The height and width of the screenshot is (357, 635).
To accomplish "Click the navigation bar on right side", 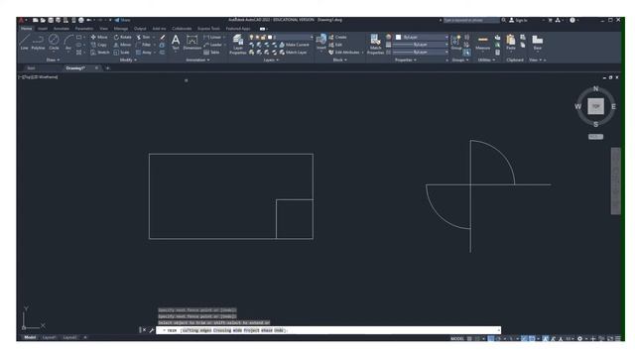I will [615, 180].
